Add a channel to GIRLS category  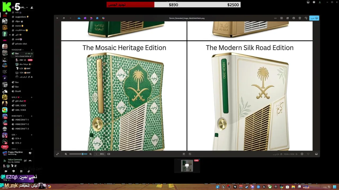(x=32, y=97)
